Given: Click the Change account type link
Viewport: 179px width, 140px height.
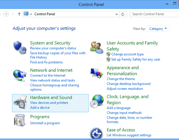Looking at the screenshot, I should click(127, 54).
